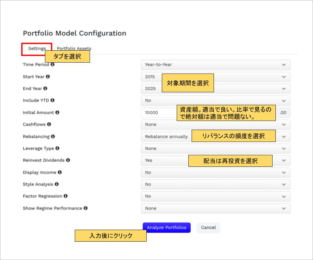Screen dimensions: 313x260
Task: Open the Cashflows dropdown
Action: (215, 125)
